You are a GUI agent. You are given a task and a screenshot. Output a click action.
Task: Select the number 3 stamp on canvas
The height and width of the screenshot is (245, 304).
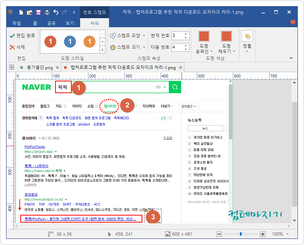153,217
